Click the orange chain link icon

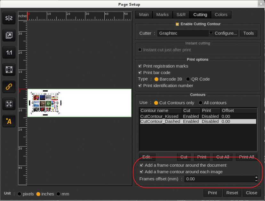(9, 86)
